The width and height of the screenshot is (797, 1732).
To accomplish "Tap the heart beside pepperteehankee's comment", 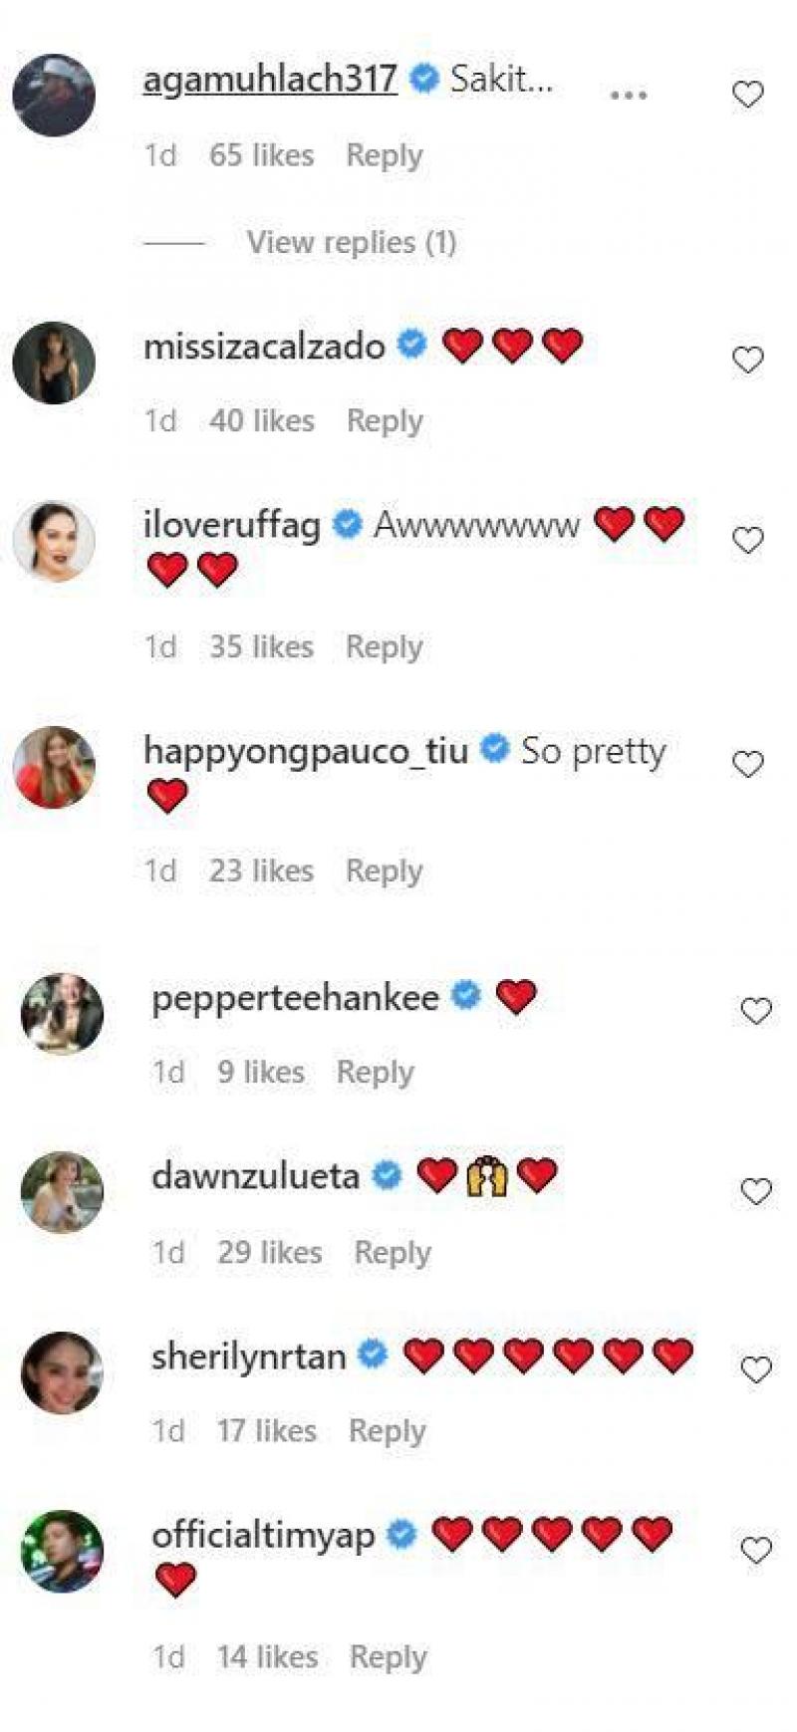I will [755, 1011].
